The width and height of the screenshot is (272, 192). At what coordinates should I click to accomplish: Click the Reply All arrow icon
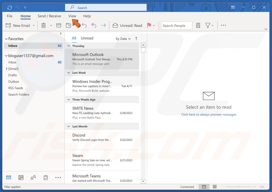(94, 25)
